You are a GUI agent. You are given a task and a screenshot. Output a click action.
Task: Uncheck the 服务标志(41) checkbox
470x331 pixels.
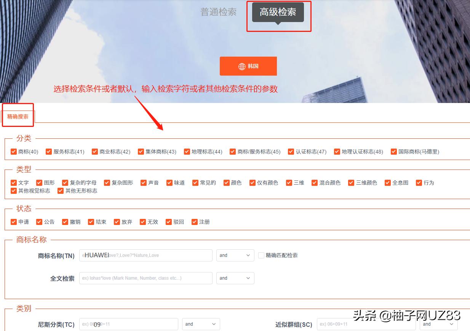click(49, 151)
